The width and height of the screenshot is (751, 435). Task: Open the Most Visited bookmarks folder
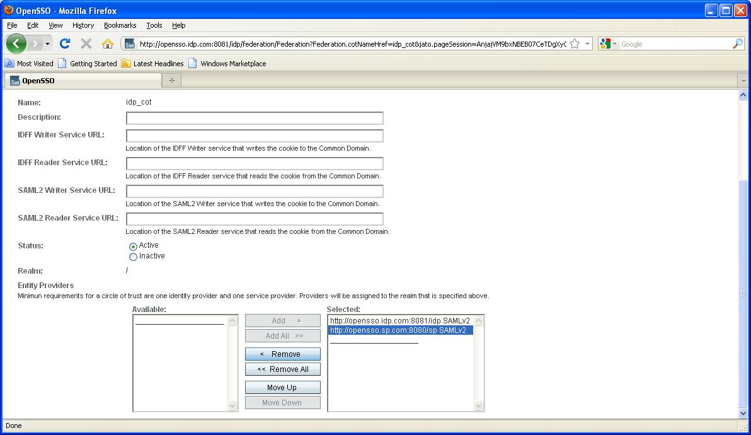coord(29,64)
